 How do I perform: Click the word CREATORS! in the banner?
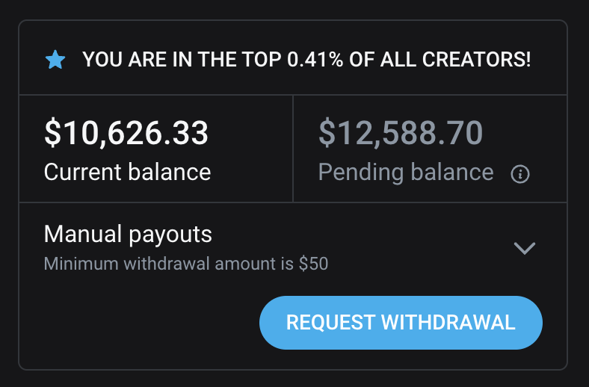[476, 60]
